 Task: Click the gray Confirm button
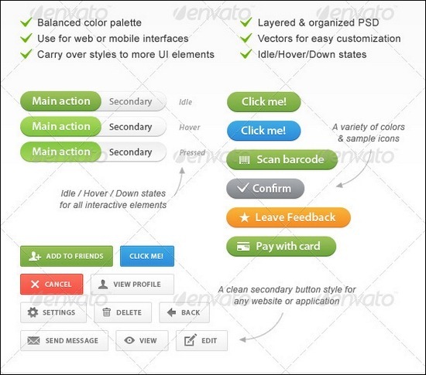pos(265,189)
